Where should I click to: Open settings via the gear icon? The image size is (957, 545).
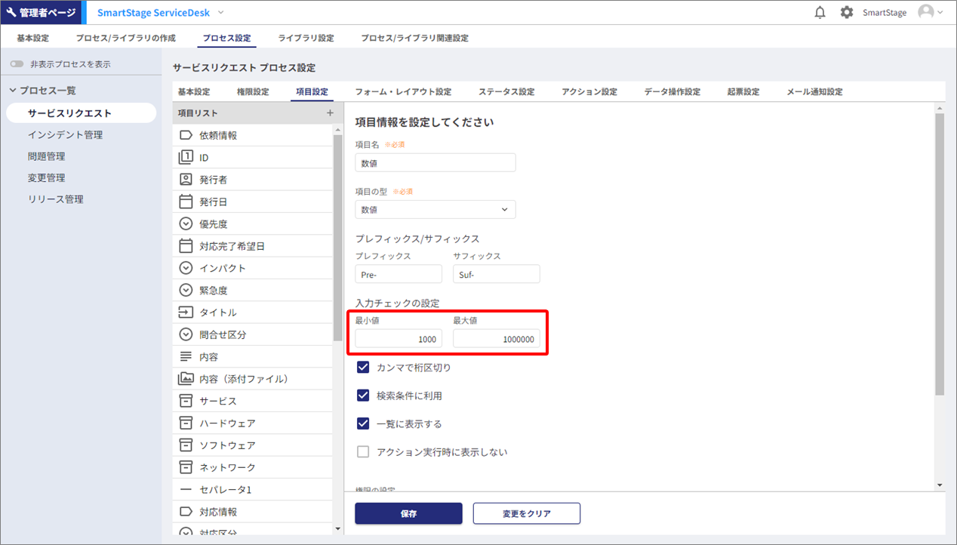coord(847,13)
